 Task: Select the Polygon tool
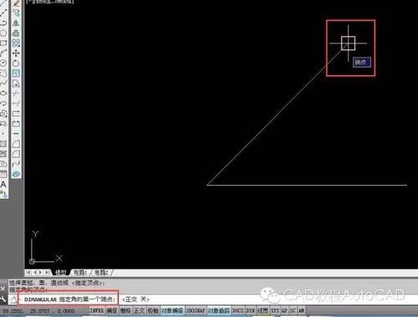[3, 33]
